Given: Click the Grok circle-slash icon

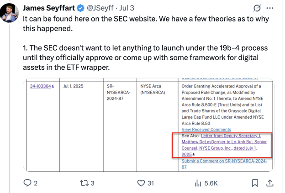Looking at the screenshot, I should [257, 8].
